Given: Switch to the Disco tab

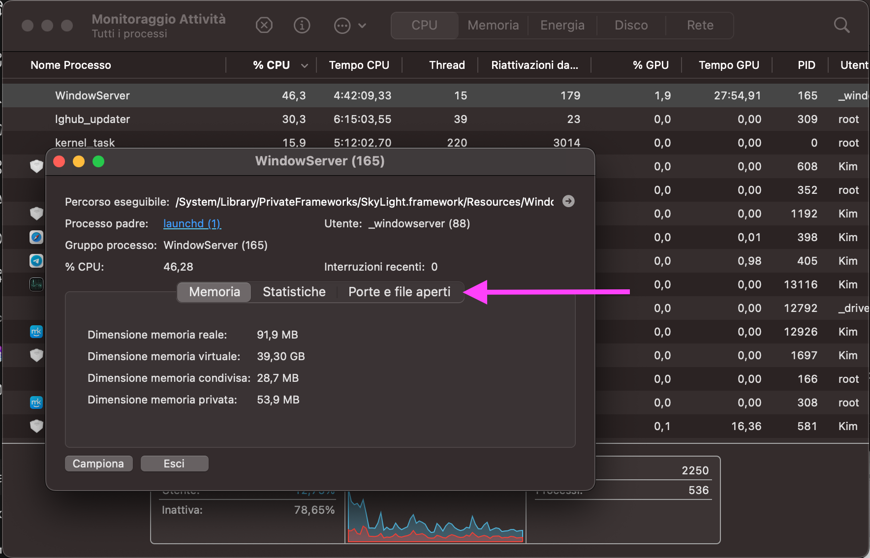Looking at the screenshot, I should click(631, 25).
